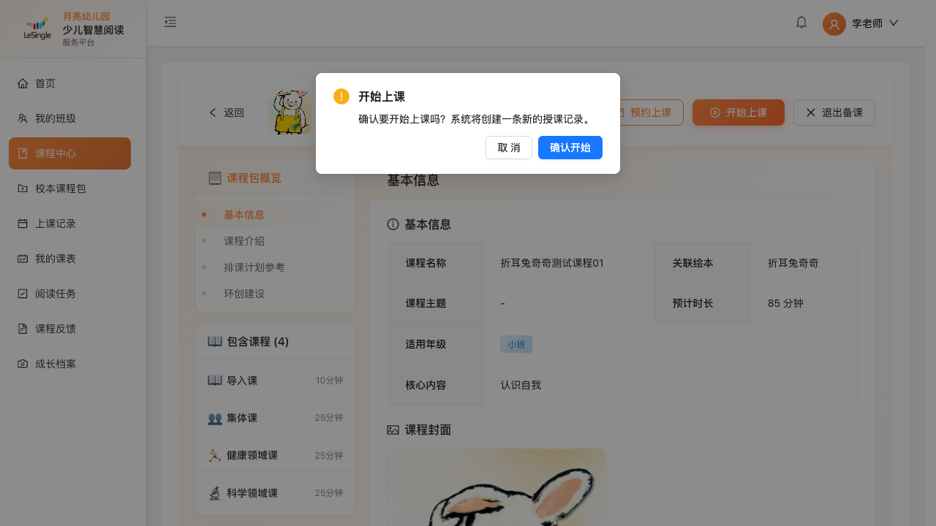
Task: Click 退出备课 button
Action: 834,113
